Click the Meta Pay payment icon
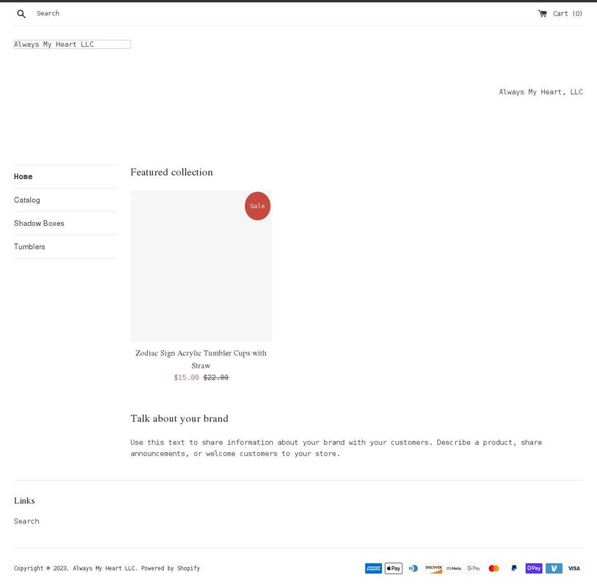This screenshot has height=588, width=597. coord(453,568)
